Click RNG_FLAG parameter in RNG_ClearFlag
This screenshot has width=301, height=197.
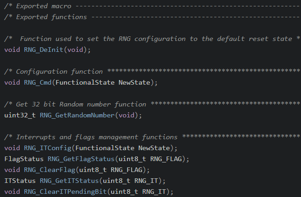click(127, 170)
